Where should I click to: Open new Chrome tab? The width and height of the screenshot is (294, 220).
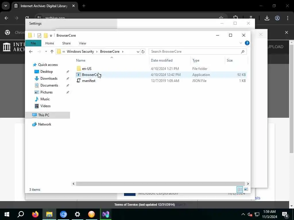[84, 6]
